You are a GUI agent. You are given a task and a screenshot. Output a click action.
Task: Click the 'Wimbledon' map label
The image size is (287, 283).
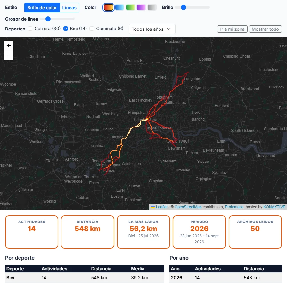[x=131, y=163]
